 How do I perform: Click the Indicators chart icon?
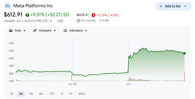tap(65, 30)
